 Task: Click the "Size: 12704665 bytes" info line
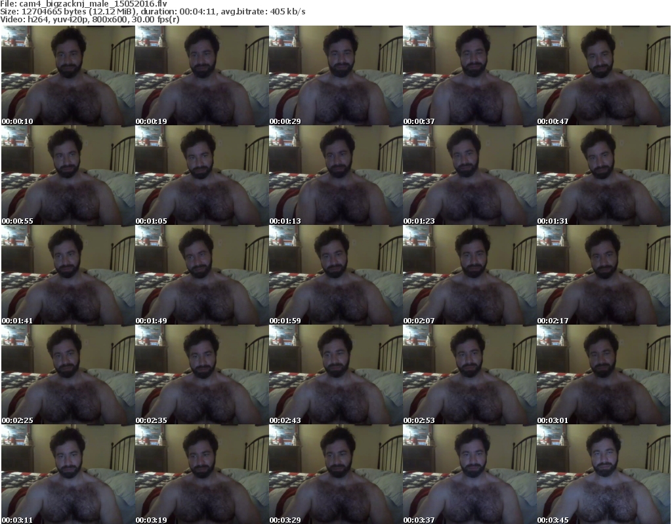coord(152,12)
